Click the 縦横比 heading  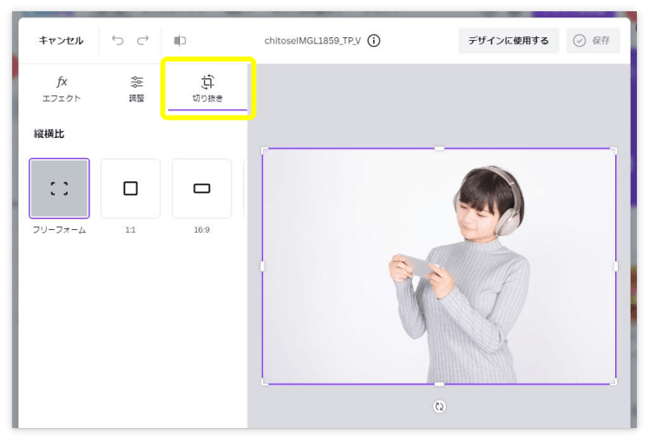(49, 134)
